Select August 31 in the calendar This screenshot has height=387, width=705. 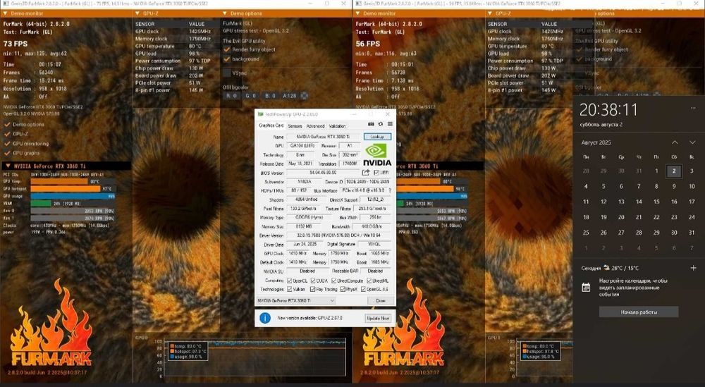(x=692, y=233)
